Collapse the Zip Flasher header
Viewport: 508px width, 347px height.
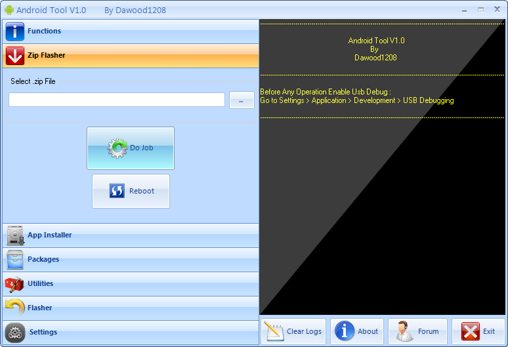131,56
